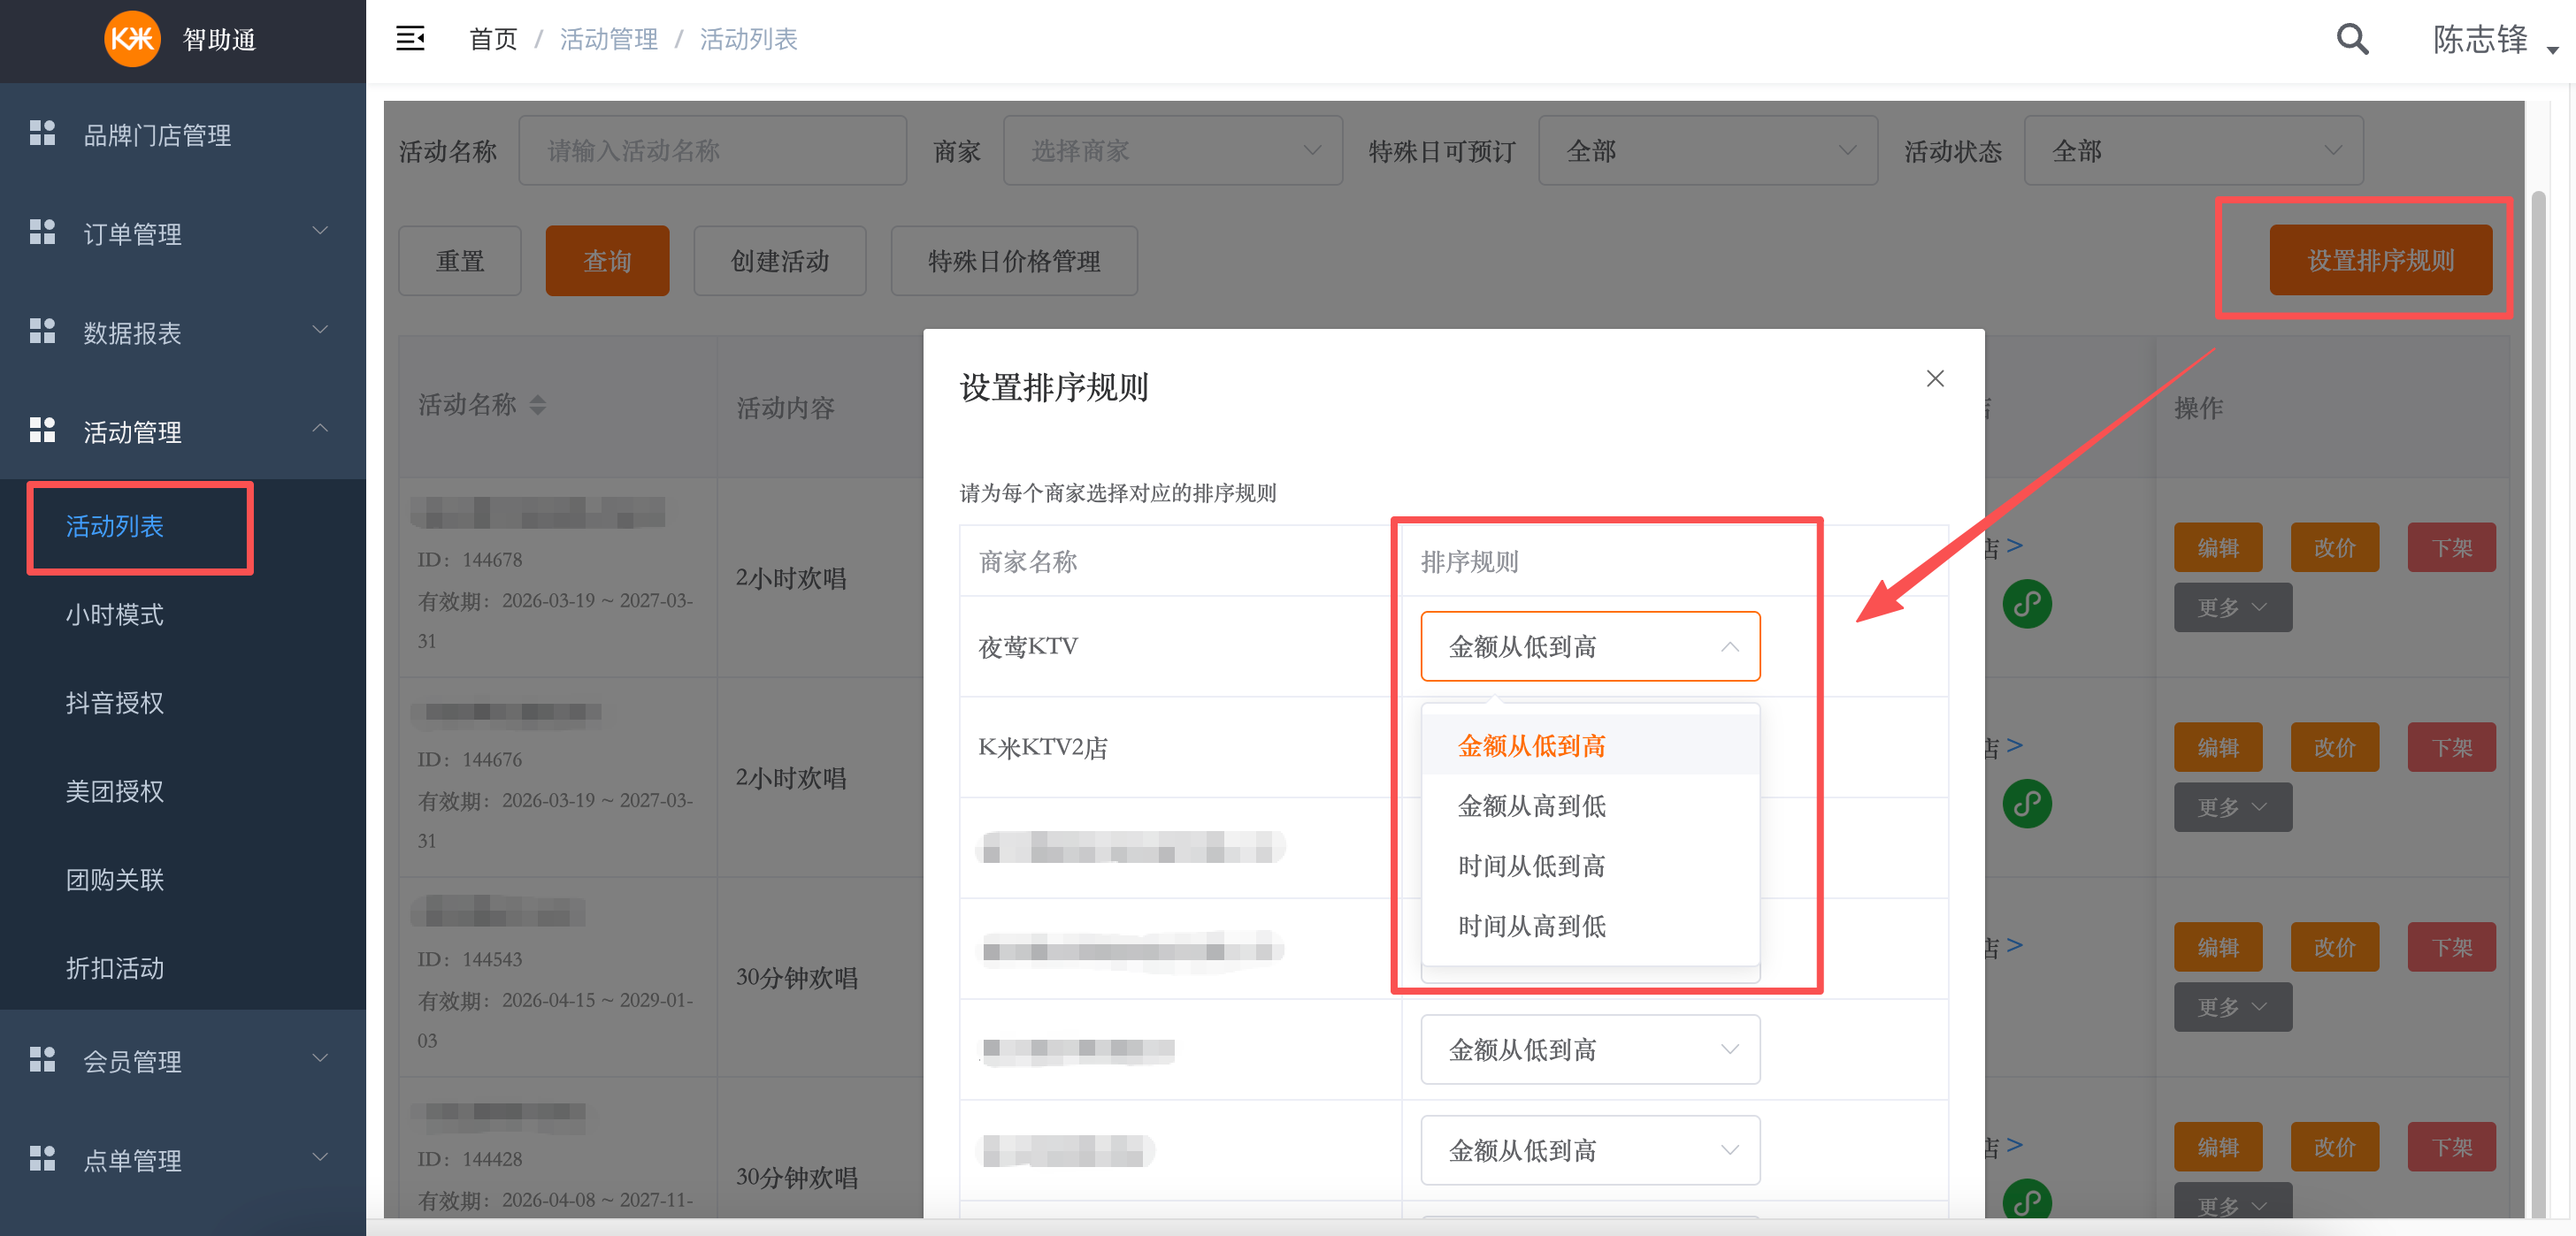Screen dimensions: 2576x1236
Task: Open 折扣活动 in sidebar
Action: coord(115,968)
